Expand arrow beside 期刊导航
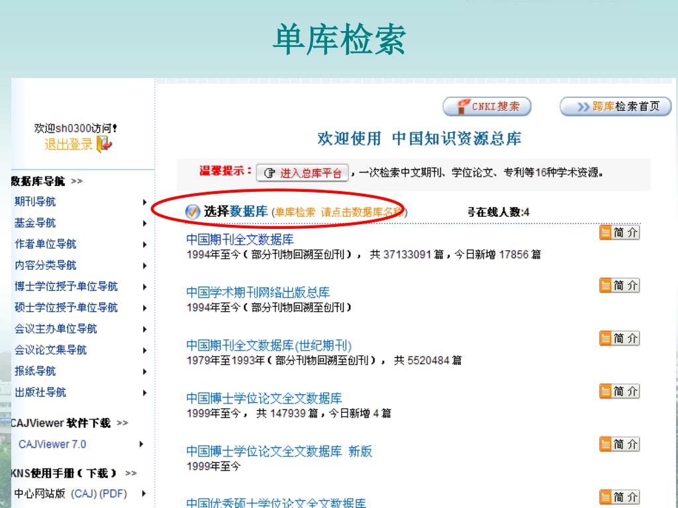The image size is (678, 508). pos(145,202)
